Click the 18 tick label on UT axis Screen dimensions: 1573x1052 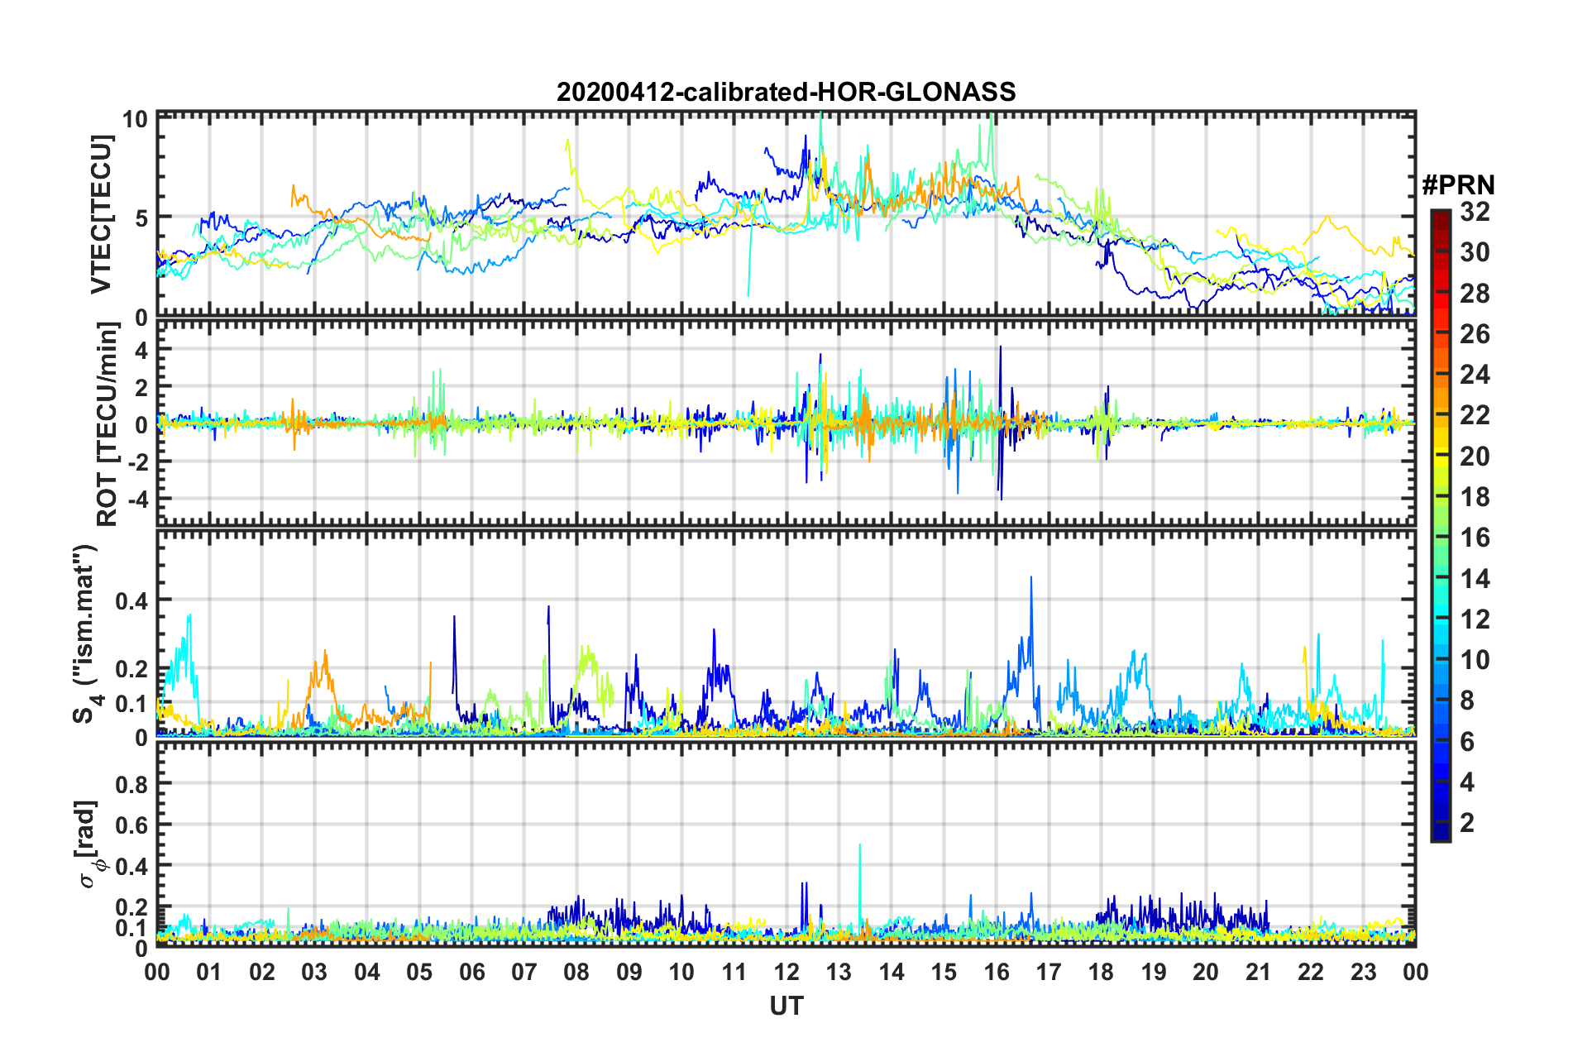(1101, 972)
